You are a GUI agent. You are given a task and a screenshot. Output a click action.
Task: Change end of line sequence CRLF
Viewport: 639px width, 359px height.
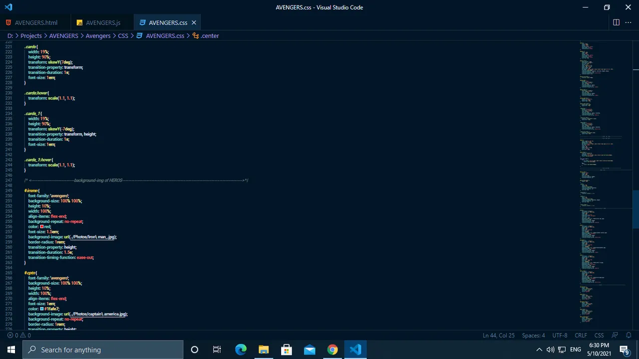[x=581, y=336]
